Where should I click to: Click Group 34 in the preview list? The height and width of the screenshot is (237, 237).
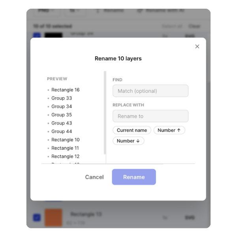[62, 106]
